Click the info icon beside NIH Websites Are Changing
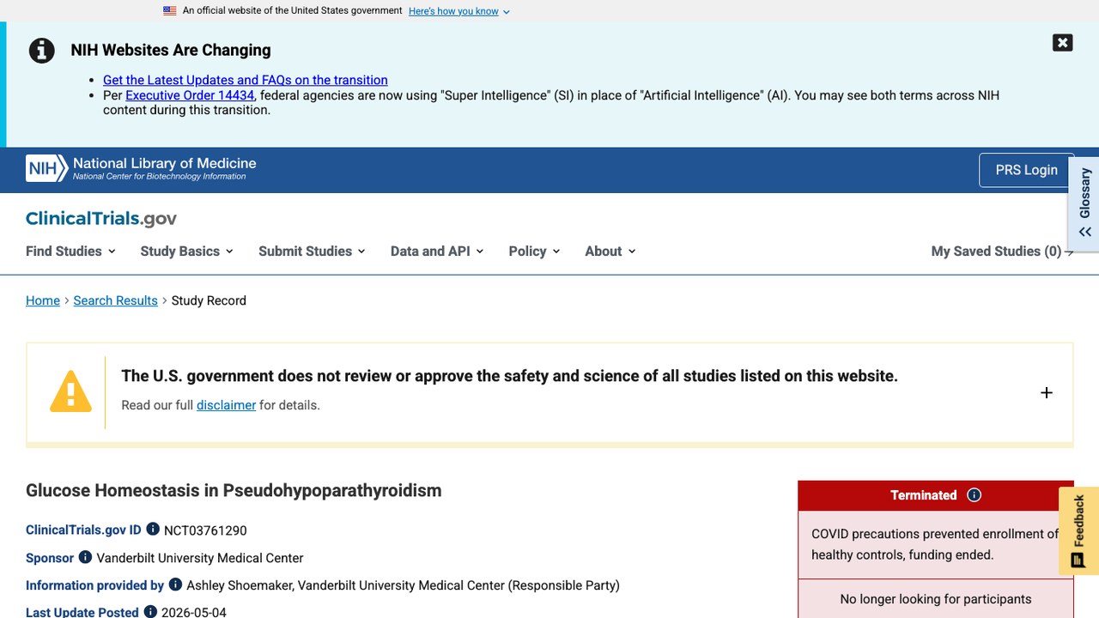This screenshot has height=618, width=1099. coord(42,51)
